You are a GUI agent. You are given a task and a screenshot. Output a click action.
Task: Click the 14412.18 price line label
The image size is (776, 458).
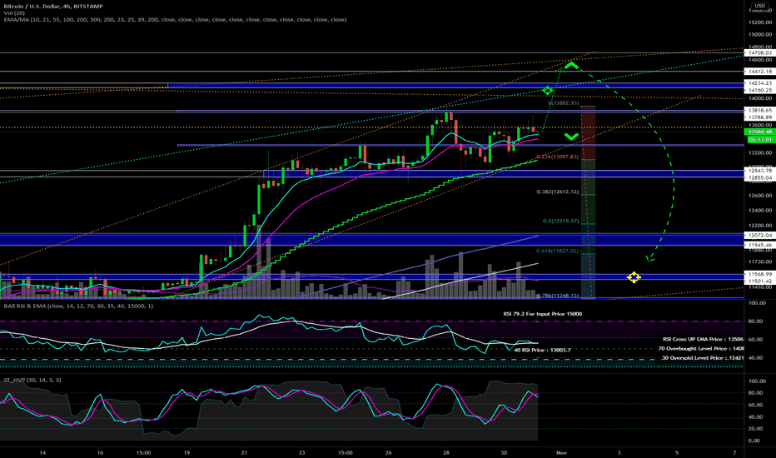(760, 72)
